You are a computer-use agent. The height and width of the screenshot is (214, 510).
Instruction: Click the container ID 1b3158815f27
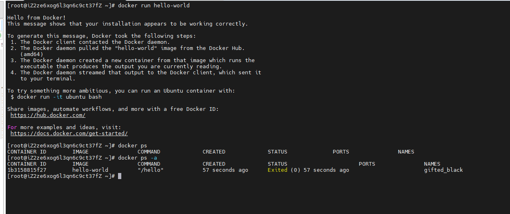[x=27, y=170]
